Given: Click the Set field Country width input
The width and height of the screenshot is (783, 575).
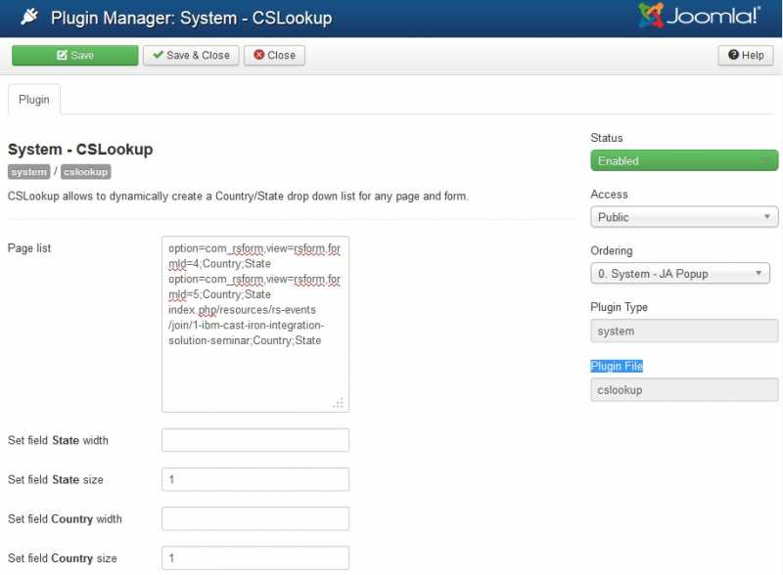Looking at the screenshot, I should (x=254, y=519).
